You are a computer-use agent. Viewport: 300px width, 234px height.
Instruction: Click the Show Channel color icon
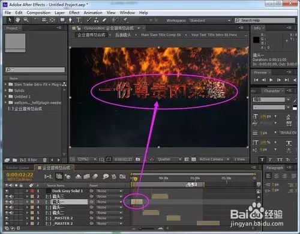152,160
